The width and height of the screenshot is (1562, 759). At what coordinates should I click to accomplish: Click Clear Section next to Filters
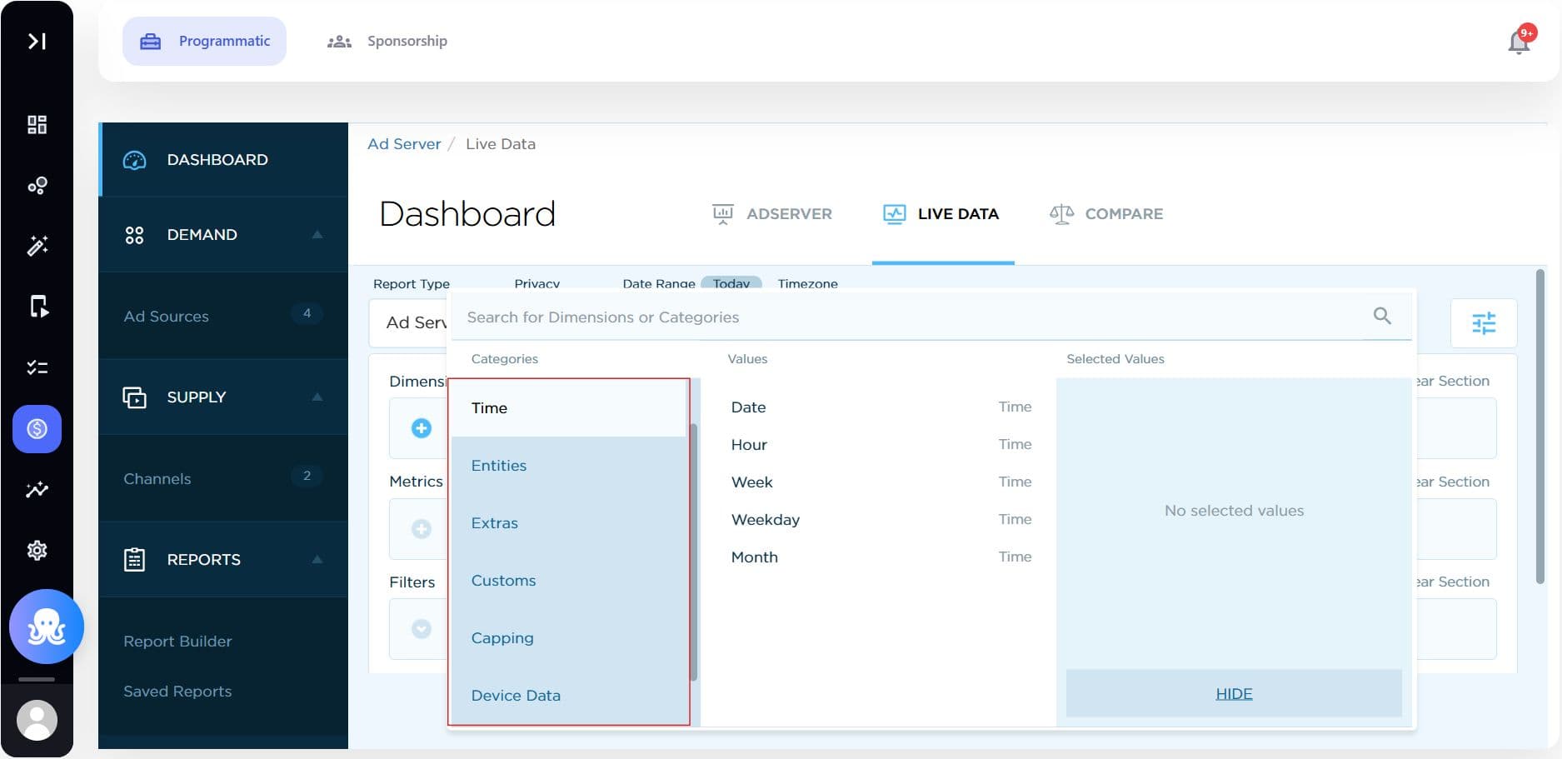coord(1453,582)
